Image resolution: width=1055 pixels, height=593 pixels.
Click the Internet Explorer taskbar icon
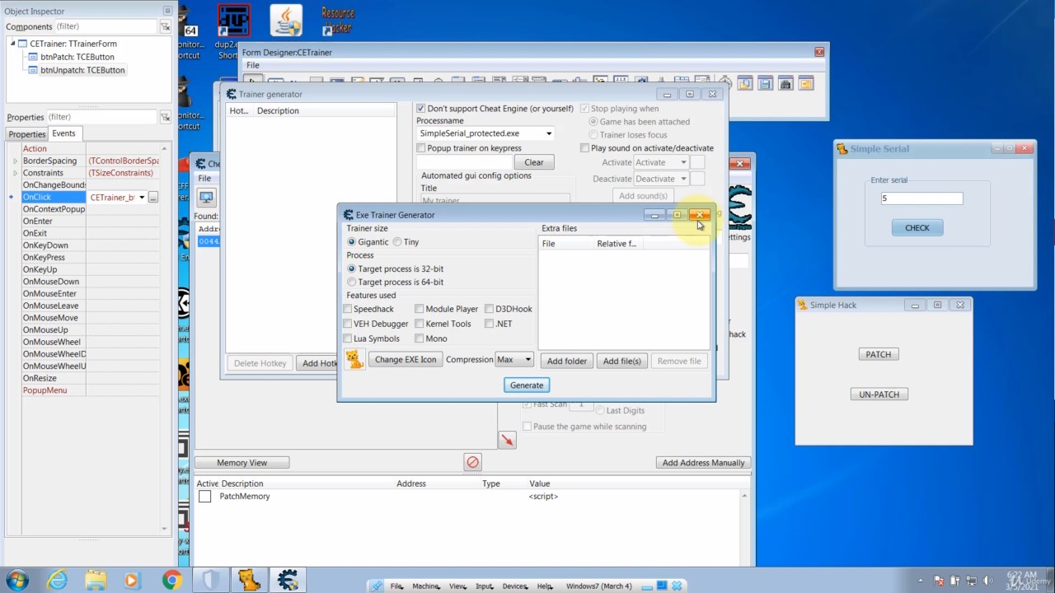click(x=57, y=580)
